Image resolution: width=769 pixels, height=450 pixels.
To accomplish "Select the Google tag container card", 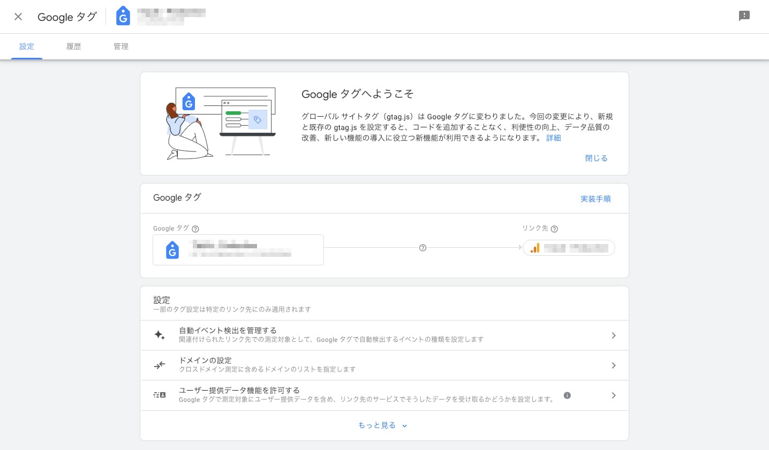I will (x=238, y=249).
